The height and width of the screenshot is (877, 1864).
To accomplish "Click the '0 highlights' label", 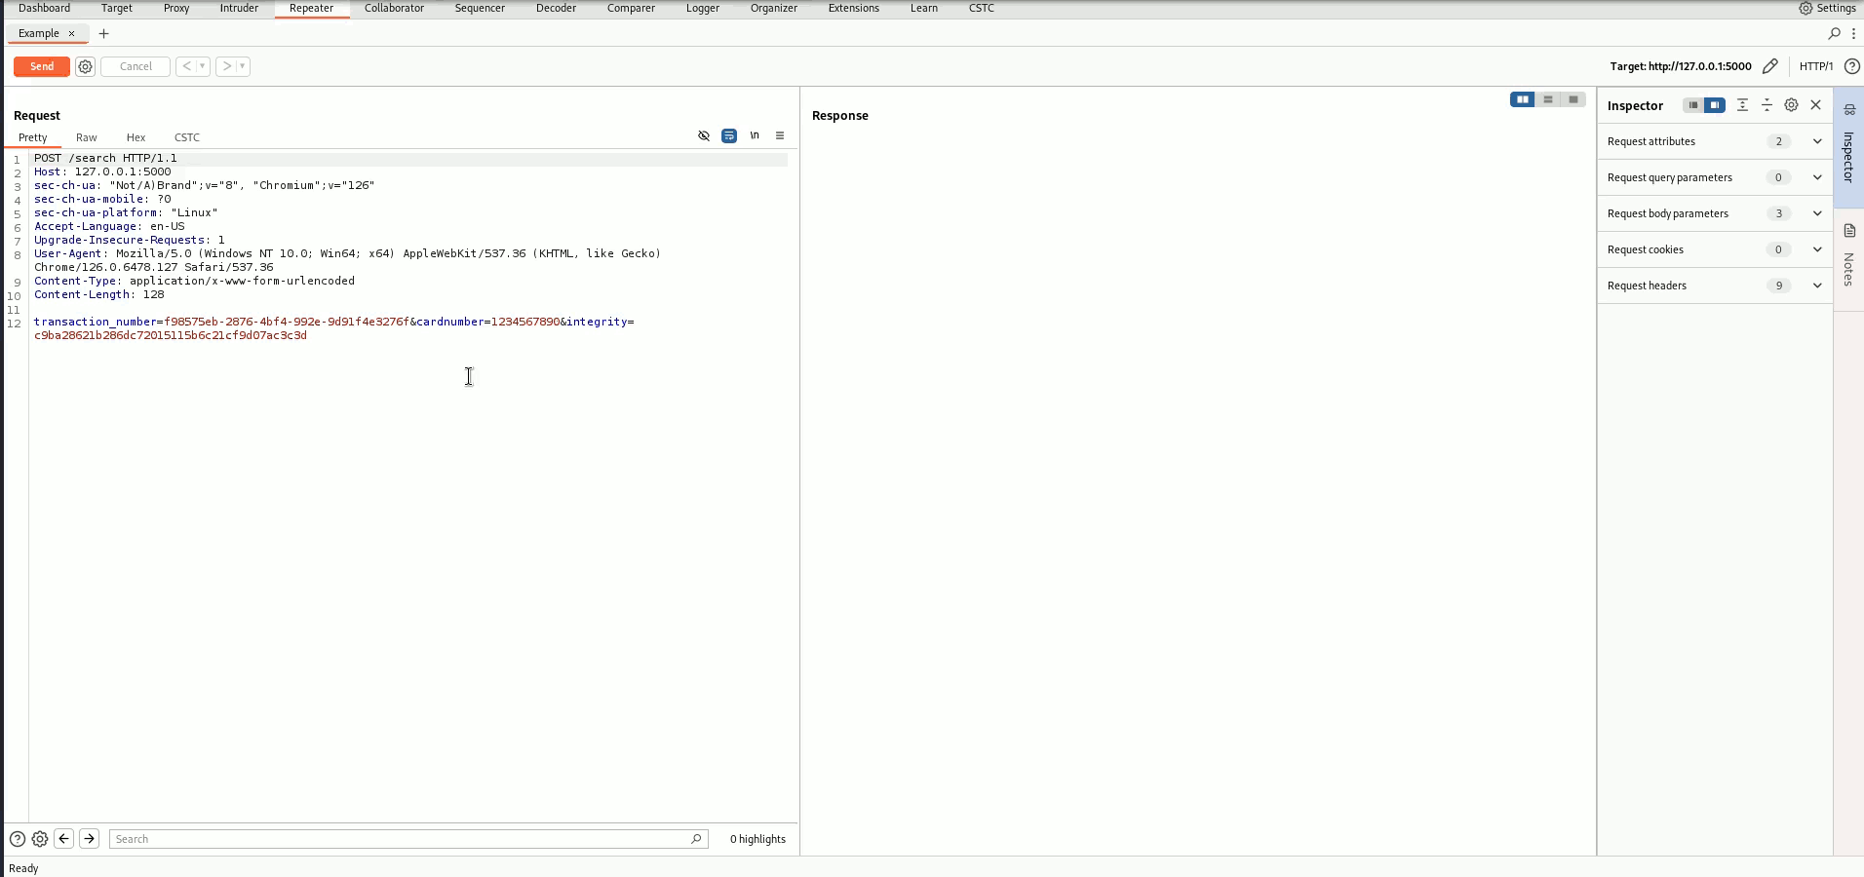I will click(757, 839).
